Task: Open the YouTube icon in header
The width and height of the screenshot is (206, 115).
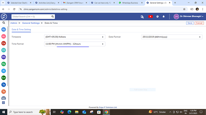Action: (x=150, y=16)
